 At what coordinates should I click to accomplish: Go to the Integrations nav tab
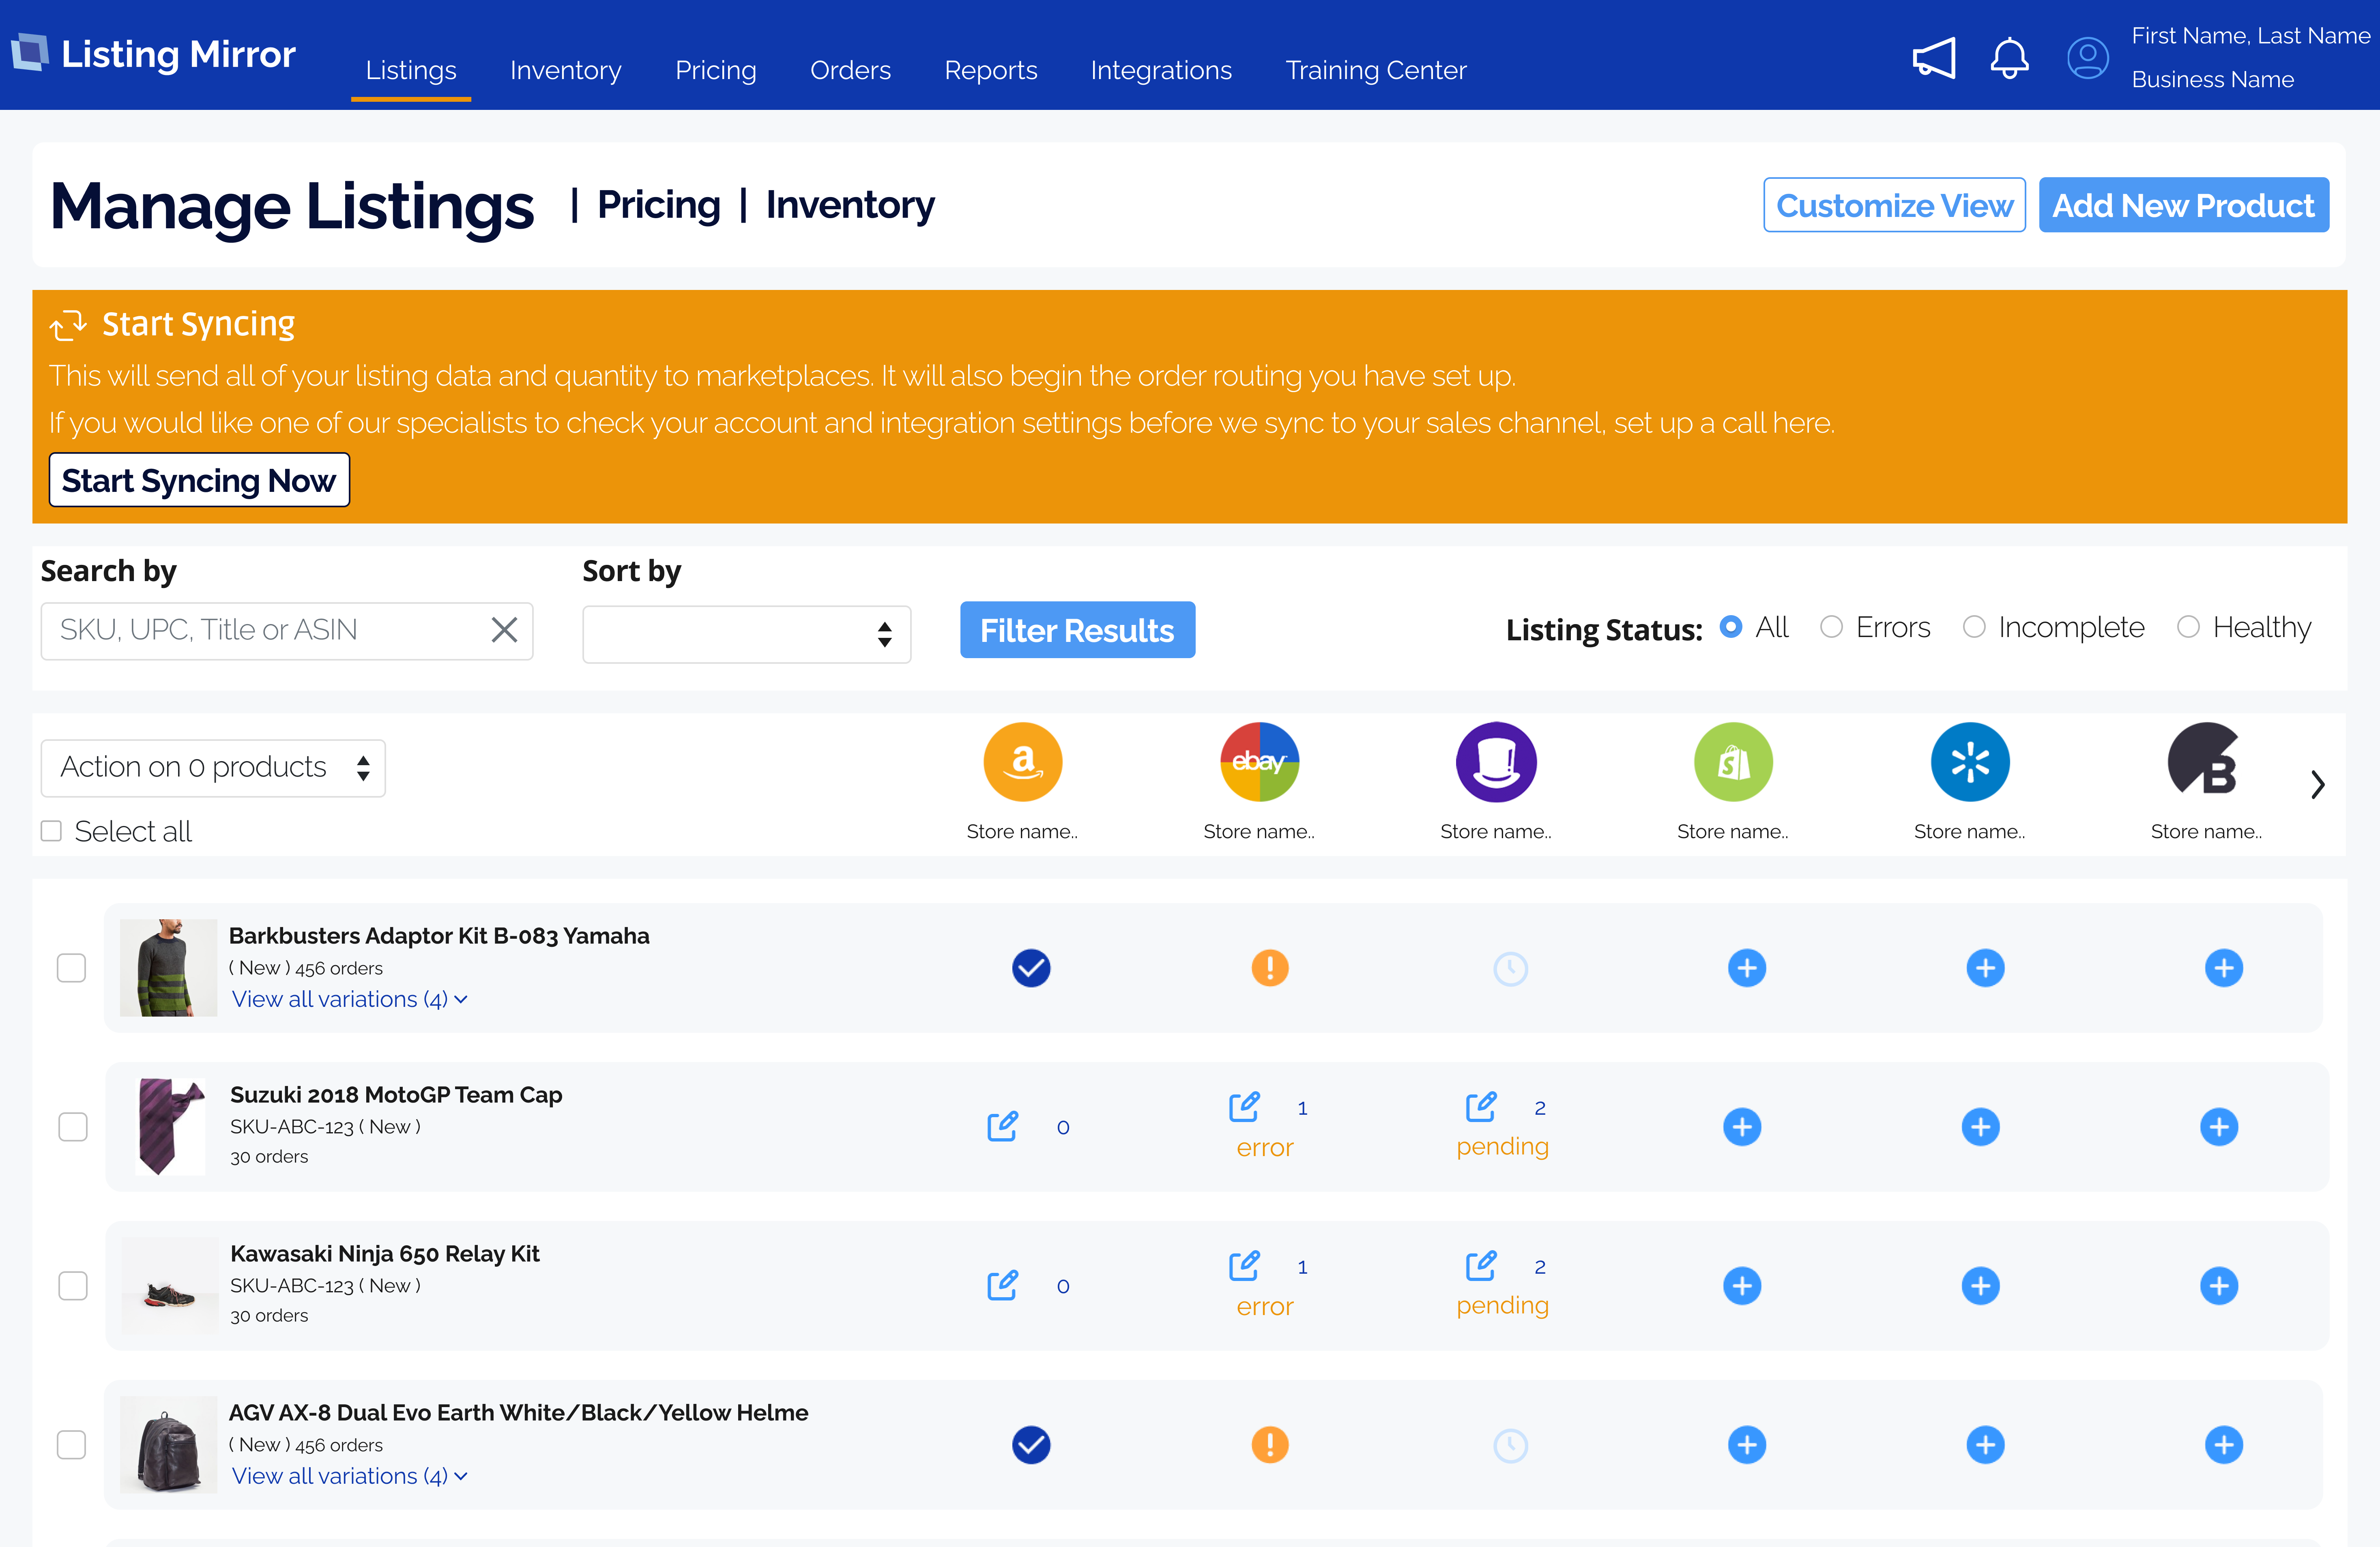1161,70
